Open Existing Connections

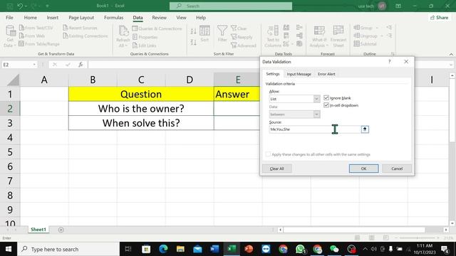[x=85, y=36]
